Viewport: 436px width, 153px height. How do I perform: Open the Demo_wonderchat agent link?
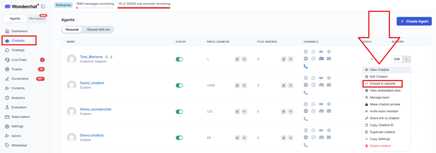96,109
